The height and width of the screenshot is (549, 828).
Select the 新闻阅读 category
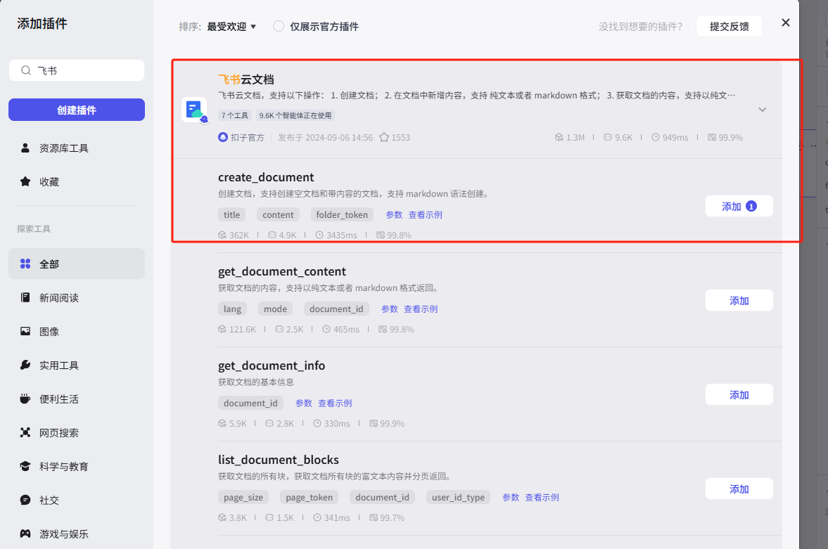click(77, 297)
